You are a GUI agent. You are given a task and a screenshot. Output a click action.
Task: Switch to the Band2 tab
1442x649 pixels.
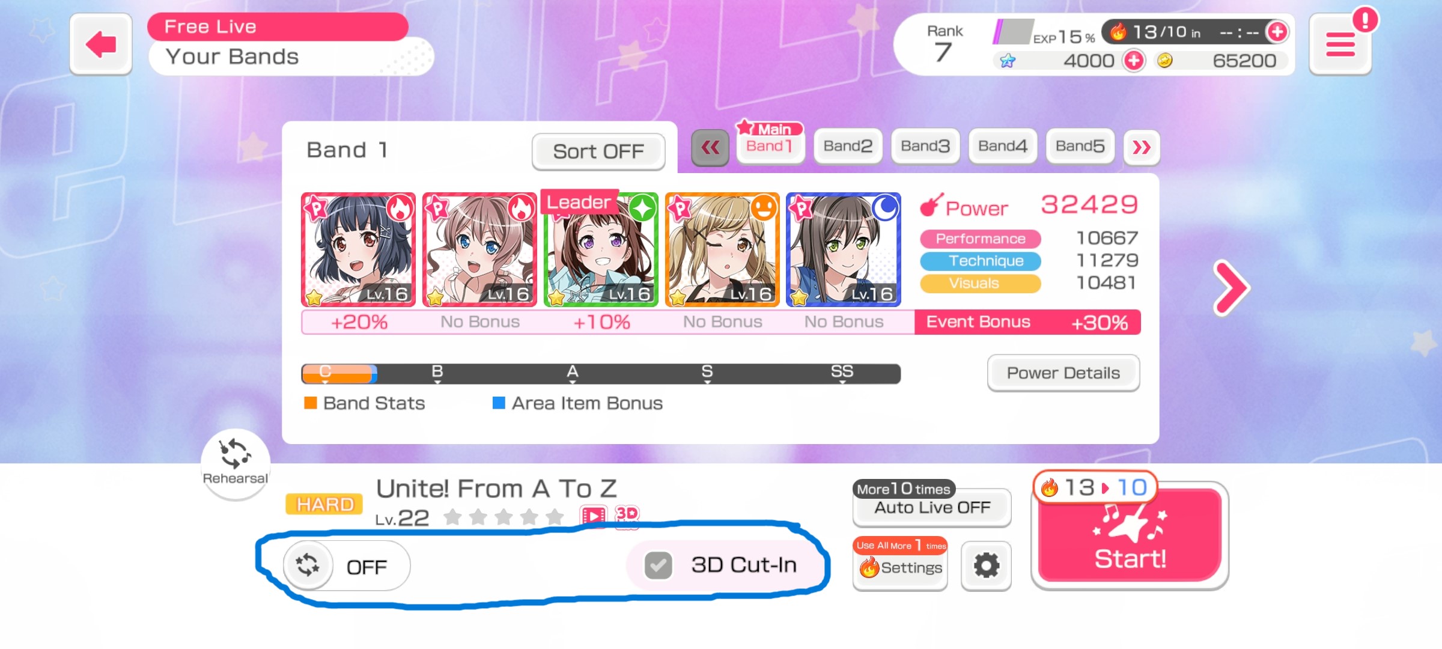tap(848, 146)
